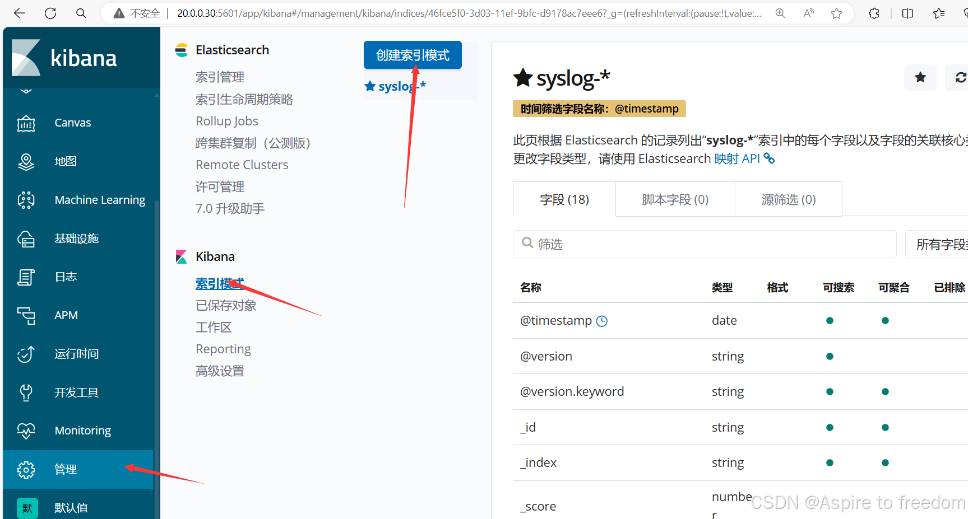Open 已保存对象
Viewport: 968px width, 519px height.
[x=226, y=305]
